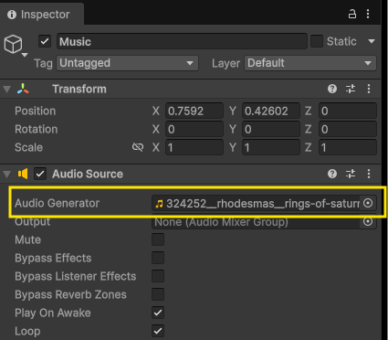Screen dimensions: 388x340
Task: Open Transform component help reference
Action: coord(332,89)
